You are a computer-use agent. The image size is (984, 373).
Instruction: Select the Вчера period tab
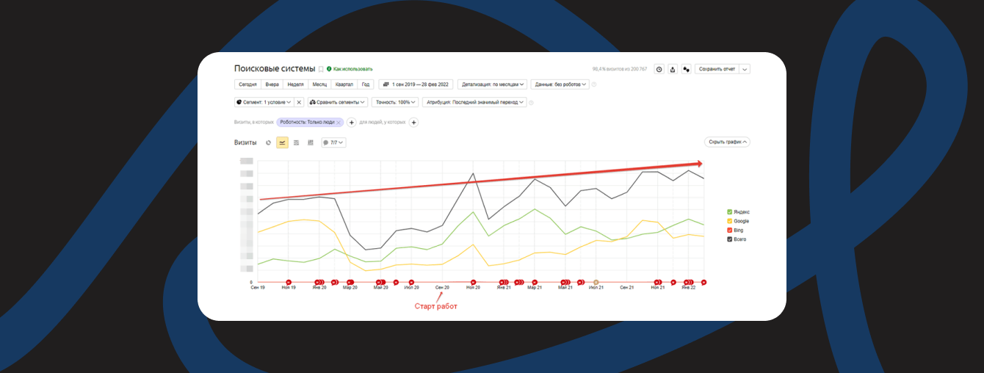click(272, 84)
